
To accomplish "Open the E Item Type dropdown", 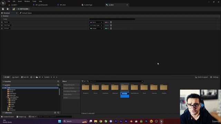I will pos(96,25).
